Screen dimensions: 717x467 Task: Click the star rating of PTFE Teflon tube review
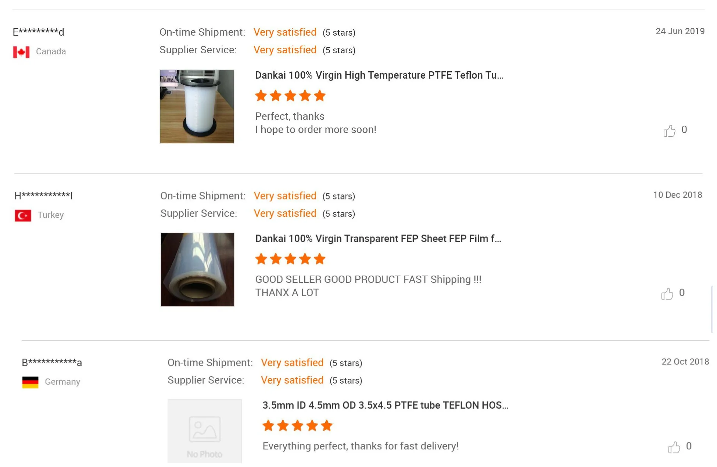[290, 96]
